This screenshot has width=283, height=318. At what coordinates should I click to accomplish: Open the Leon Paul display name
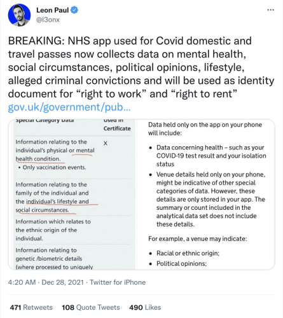pyautogui.click(x=53, y=10)
